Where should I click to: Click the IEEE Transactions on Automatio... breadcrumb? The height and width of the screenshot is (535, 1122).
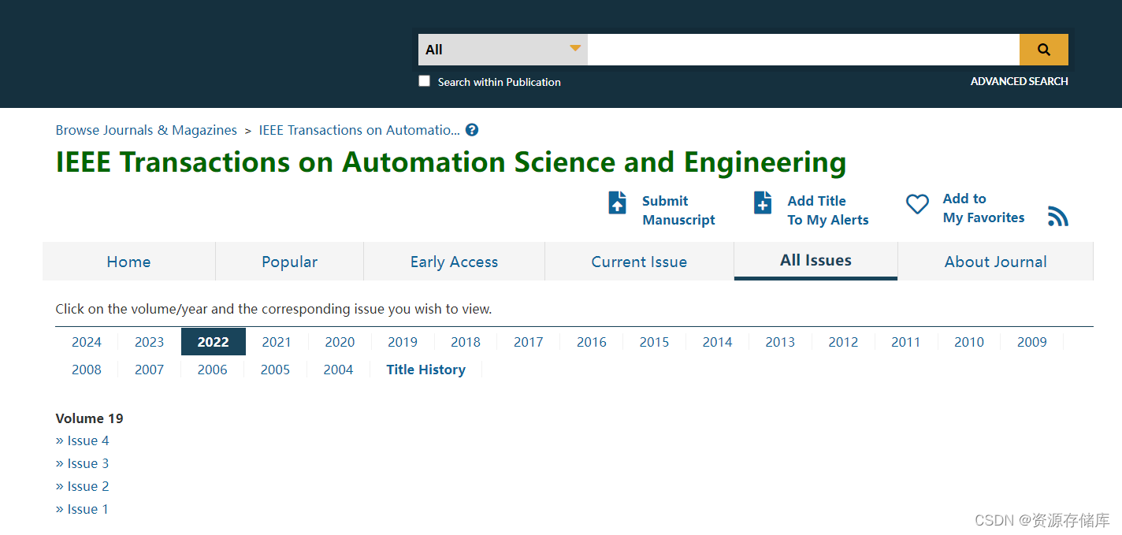359,130
